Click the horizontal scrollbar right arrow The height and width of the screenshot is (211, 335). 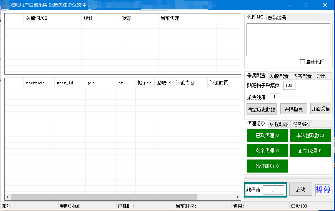(238, 197)
